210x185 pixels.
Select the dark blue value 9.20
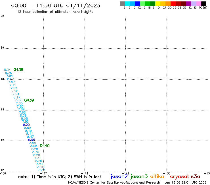(x=26, y=125)
